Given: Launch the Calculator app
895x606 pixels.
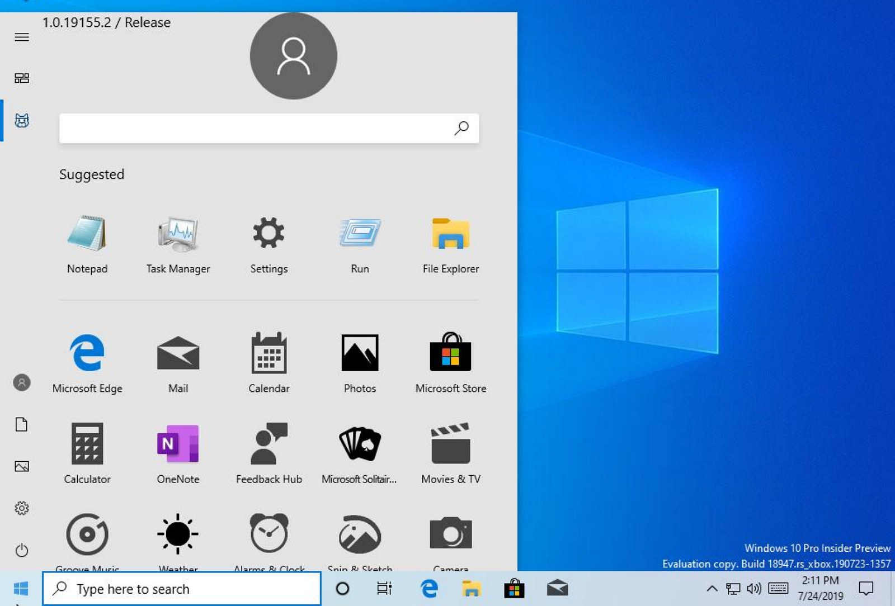Looking at the screenshot, I should click(87, 454).
